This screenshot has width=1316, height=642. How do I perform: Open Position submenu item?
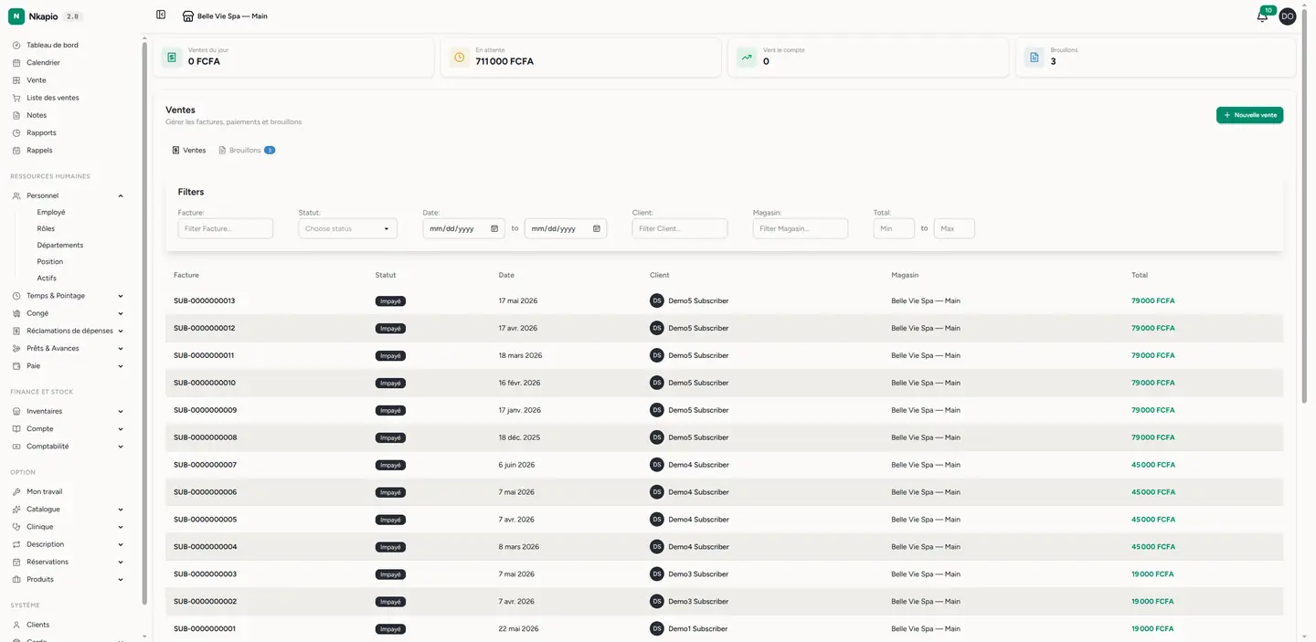pos(50,261)
